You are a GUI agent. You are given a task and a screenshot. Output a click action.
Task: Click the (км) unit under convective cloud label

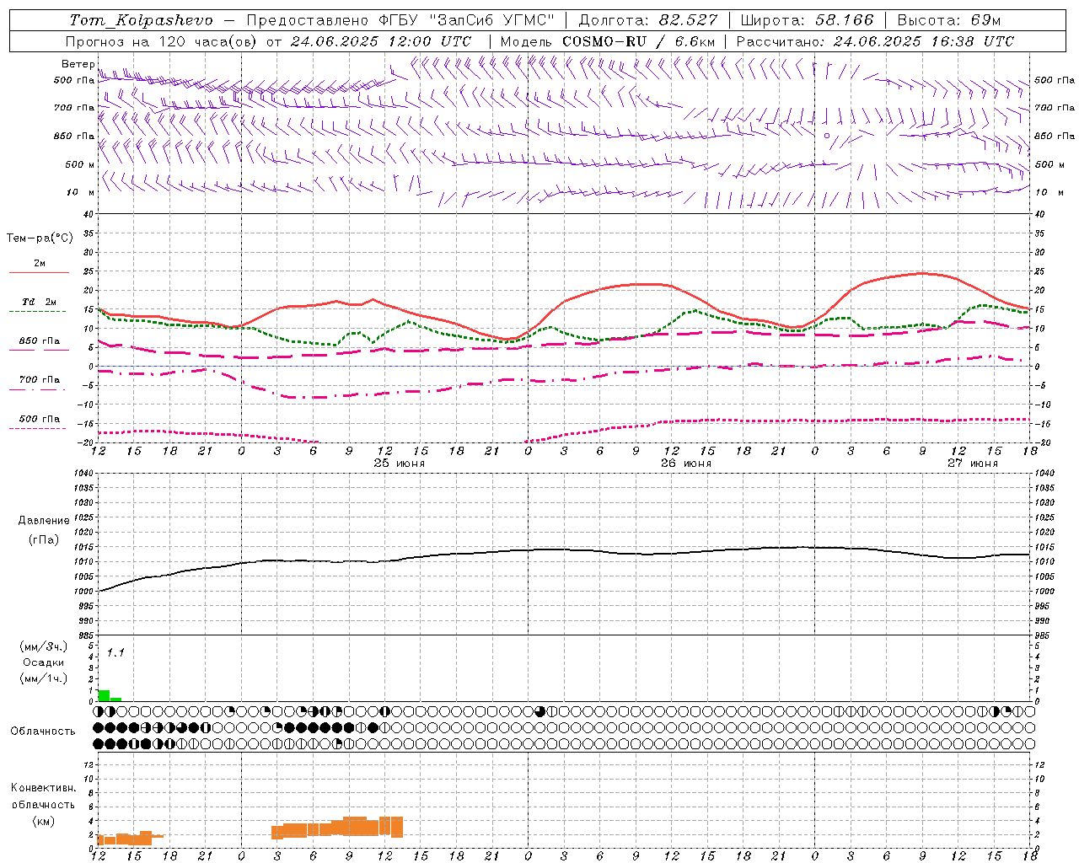point(43,821)
